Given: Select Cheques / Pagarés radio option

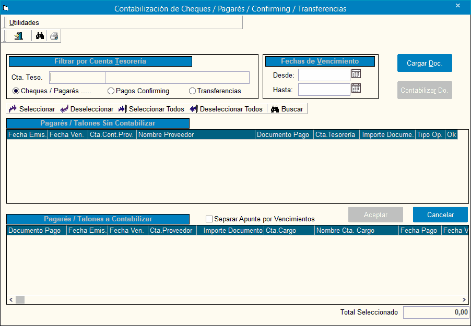Looking at the screenshot, I should coord(16,91).
